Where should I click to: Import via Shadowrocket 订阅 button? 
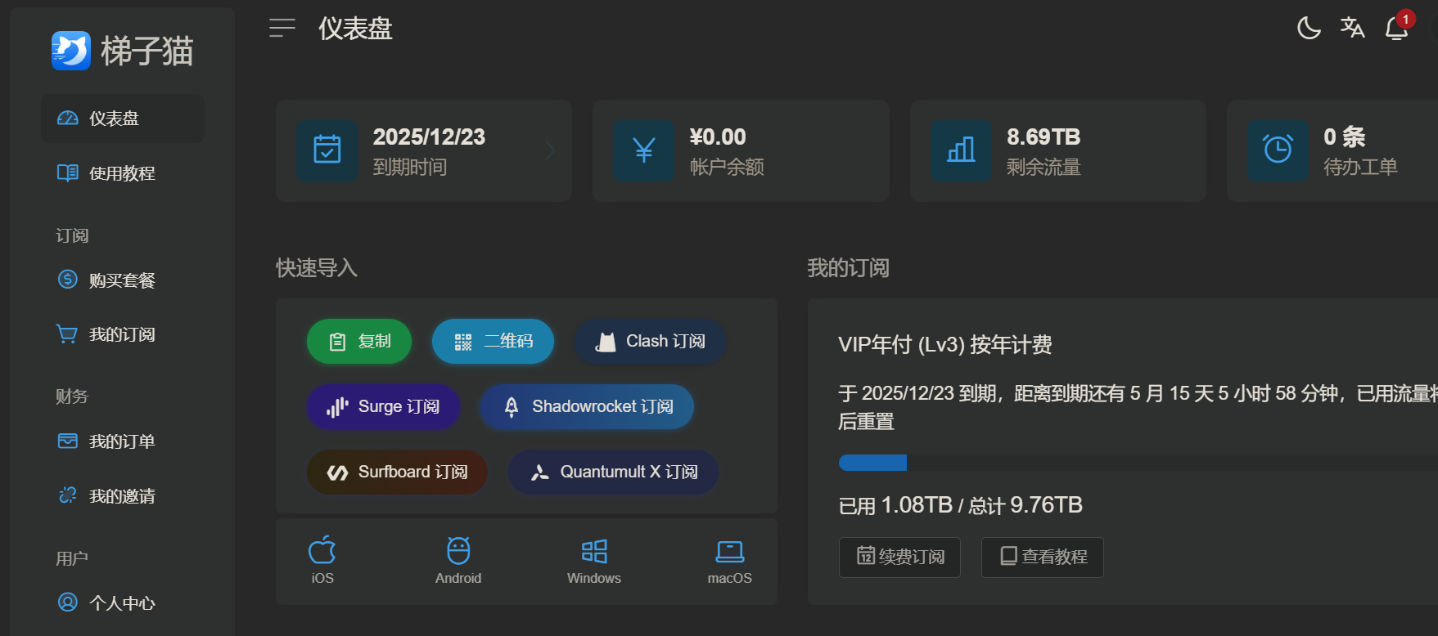tap(588, 406)
